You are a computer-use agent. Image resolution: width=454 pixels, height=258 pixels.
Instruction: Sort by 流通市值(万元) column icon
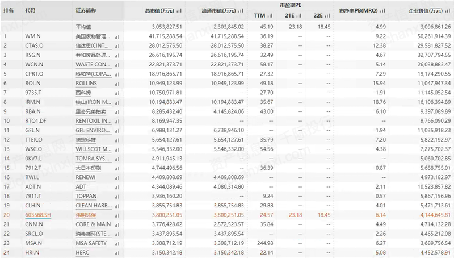coord(241,11)
